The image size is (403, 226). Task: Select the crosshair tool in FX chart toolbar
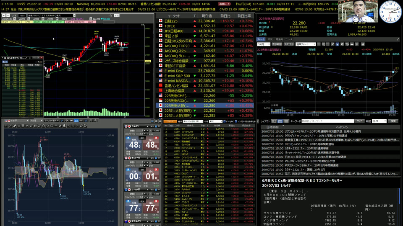pyautogui.click(x=6, y=126)
